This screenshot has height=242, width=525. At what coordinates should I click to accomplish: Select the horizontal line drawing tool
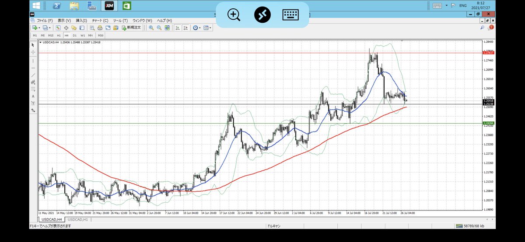(33, 68)
